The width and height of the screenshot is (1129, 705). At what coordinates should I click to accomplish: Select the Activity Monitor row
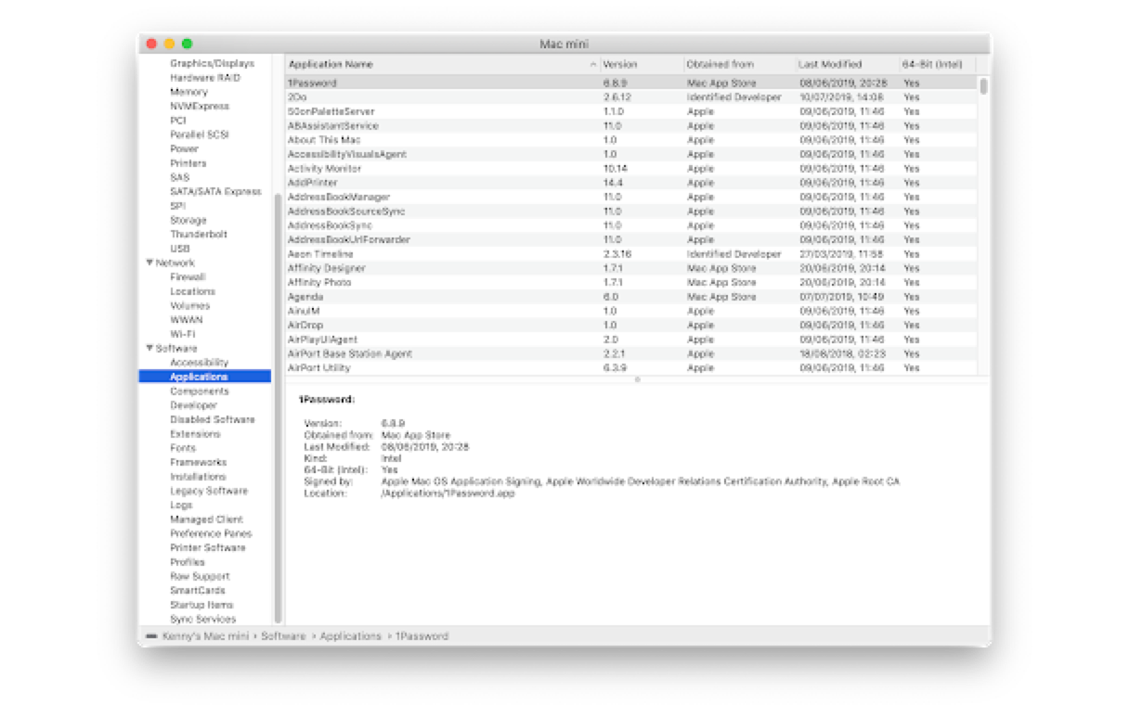pyautogui.click(x=630, y=169)
